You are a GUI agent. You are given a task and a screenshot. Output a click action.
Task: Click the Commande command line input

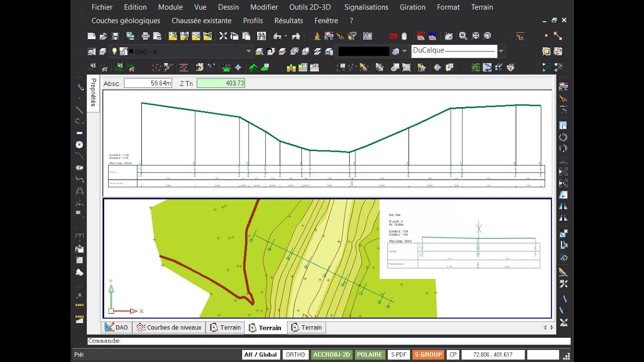[x=329, y=341]
